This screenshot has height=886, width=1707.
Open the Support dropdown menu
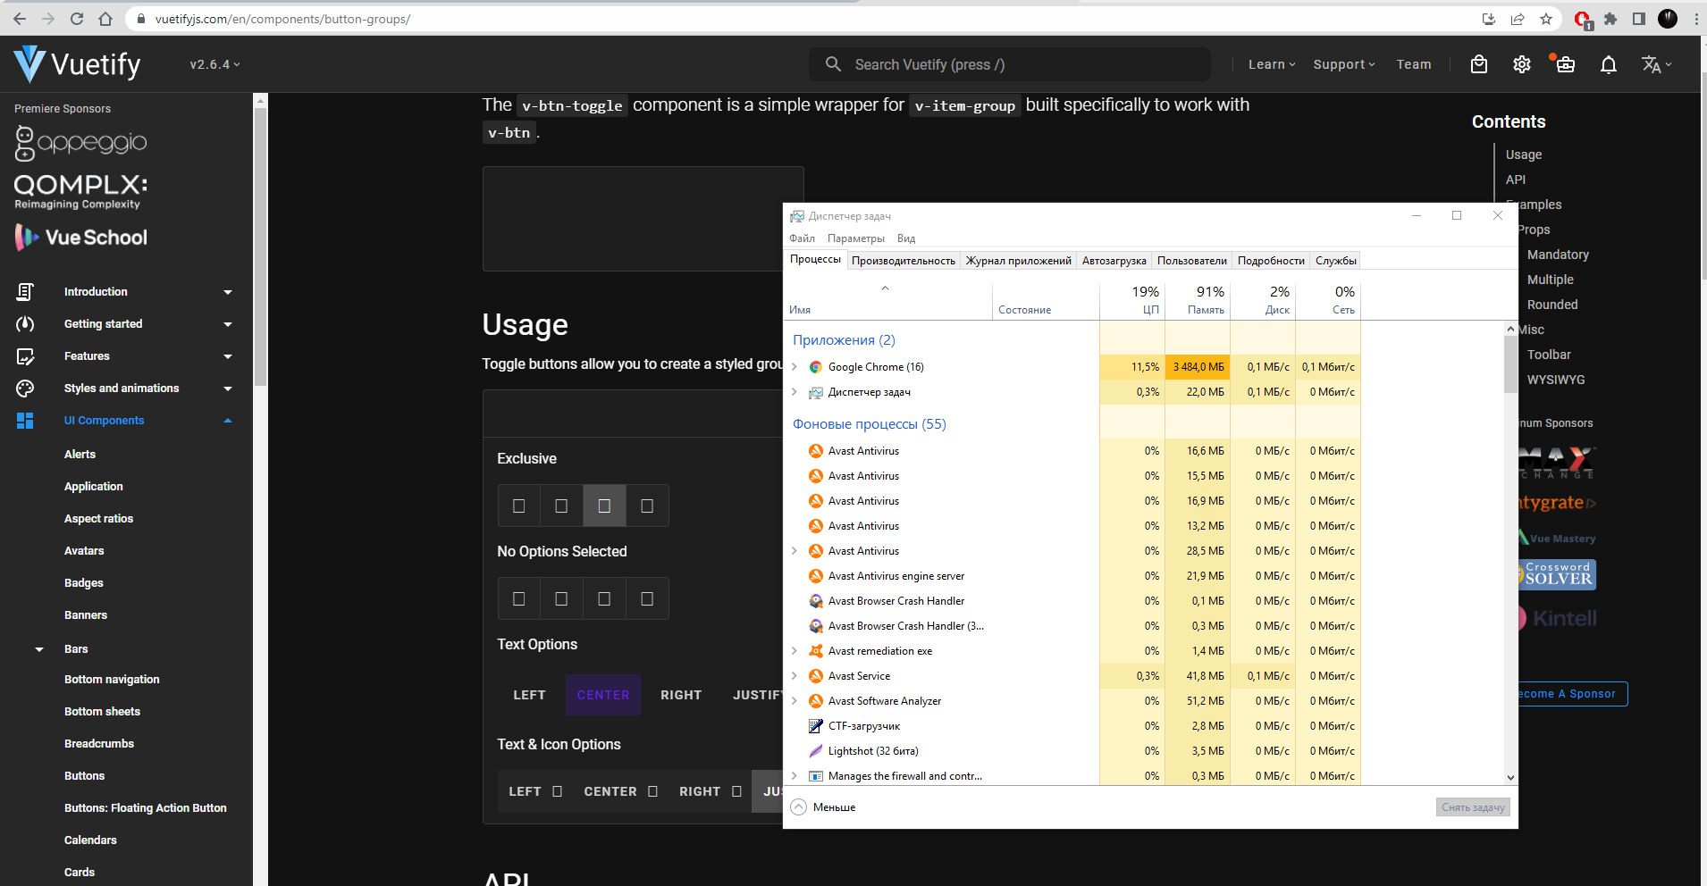[x=1344, y=64]
